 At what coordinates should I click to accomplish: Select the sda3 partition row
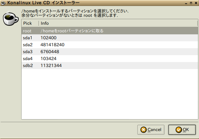coord(110,52)
